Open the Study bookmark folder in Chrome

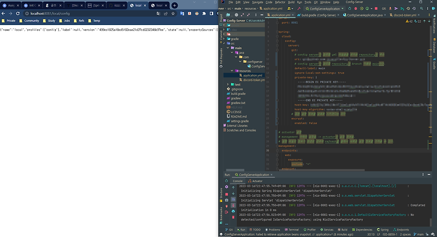(49, 20)
